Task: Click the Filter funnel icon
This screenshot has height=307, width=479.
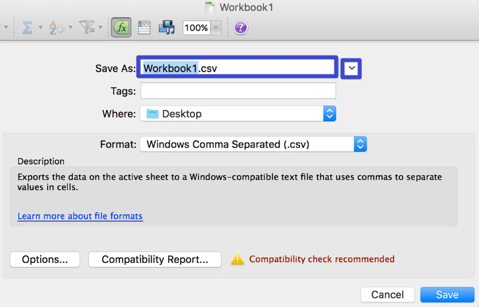Action: (x=87, y=27)
